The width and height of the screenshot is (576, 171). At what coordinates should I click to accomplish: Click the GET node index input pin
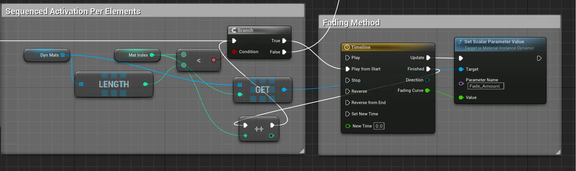pos(240,94)
